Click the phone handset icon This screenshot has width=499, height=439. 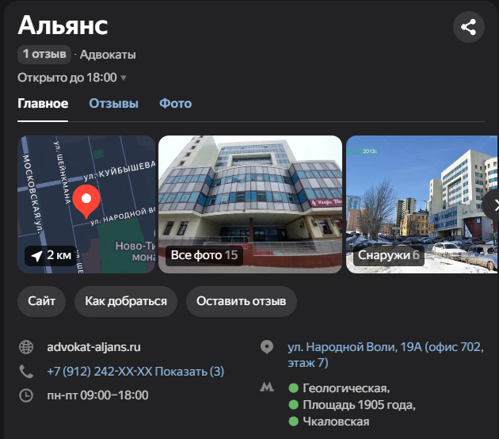click(x=26, y=371)
